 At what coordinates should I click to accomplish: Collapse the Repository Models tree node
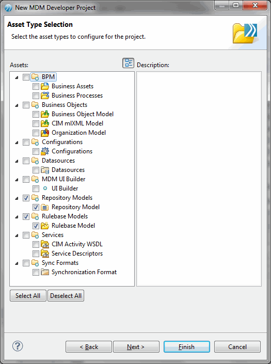point(17,198)
